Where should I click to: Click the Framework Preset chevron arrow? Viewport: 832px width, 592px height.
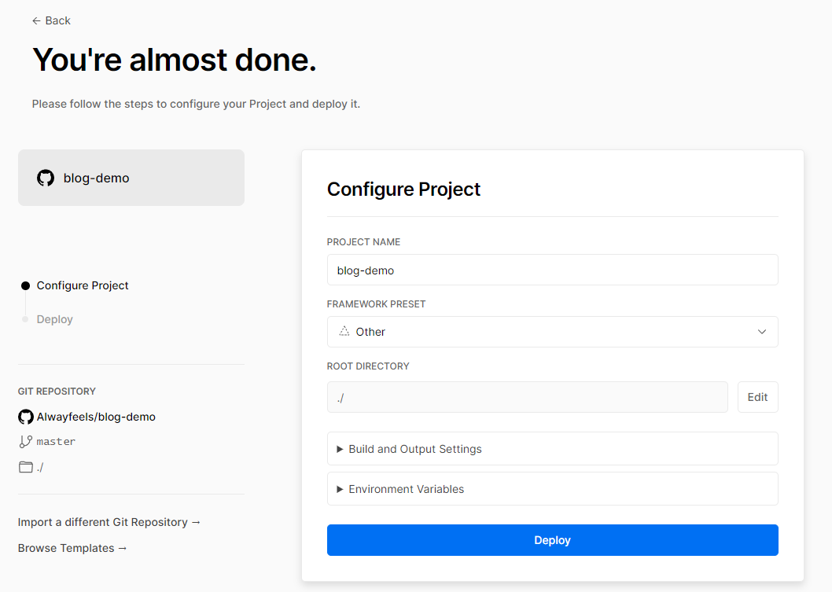[x=761, y=332]
